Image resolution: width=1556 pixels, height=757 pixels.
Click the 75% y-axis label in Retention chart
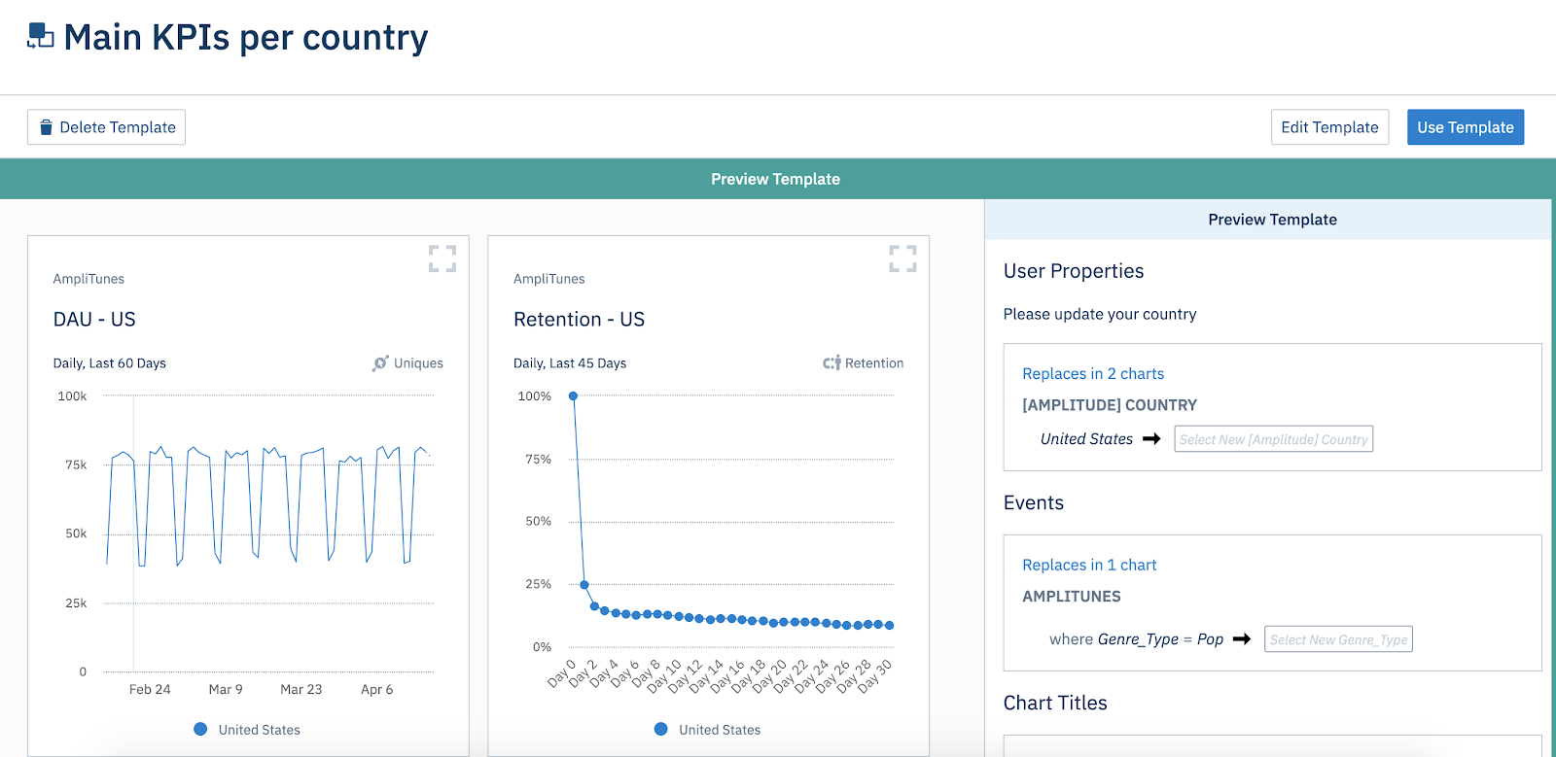click(x=539, y=460)
